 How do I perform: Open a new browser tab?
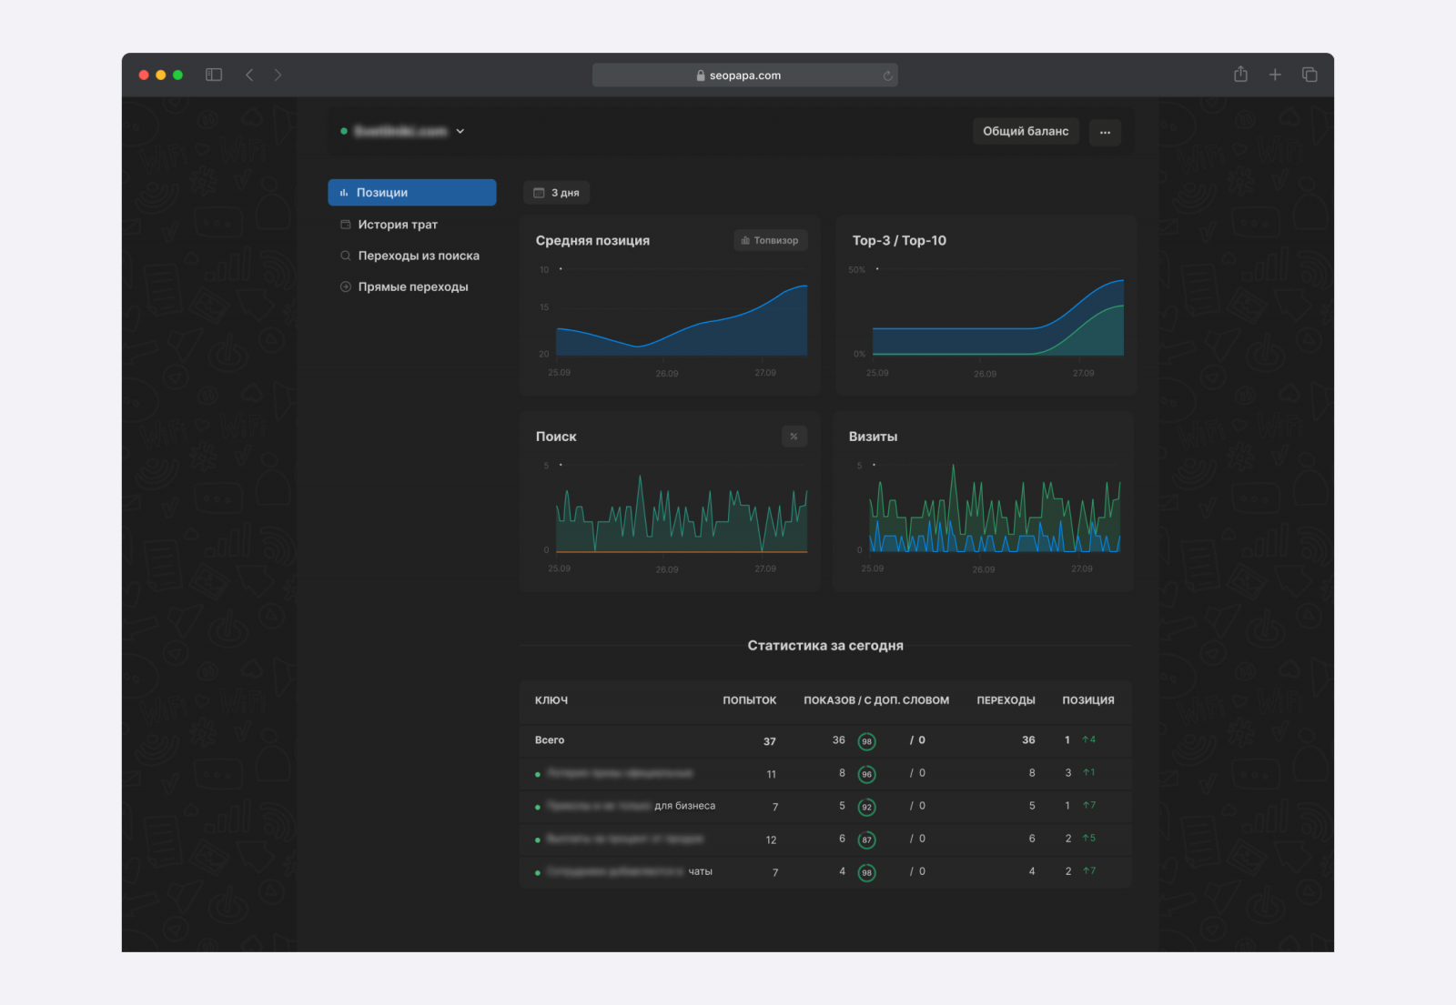pyautogui.click(x=1275, y=75)
